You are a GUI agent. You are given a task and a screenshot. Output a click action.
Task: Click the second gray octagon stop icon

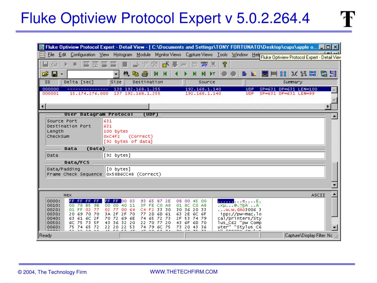[x=233, y=74]
